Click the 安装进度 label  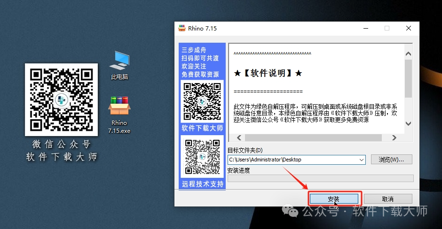tap(238, 170)
